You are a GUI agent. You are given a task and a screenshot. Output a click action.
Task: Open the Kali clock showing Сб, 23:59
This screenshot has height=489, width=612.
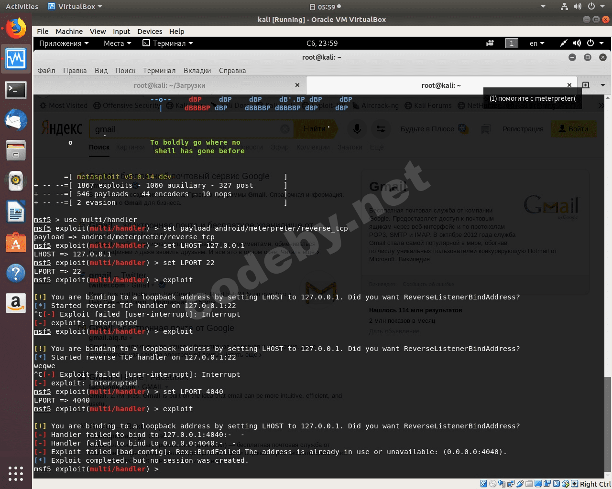click(322, 43)
